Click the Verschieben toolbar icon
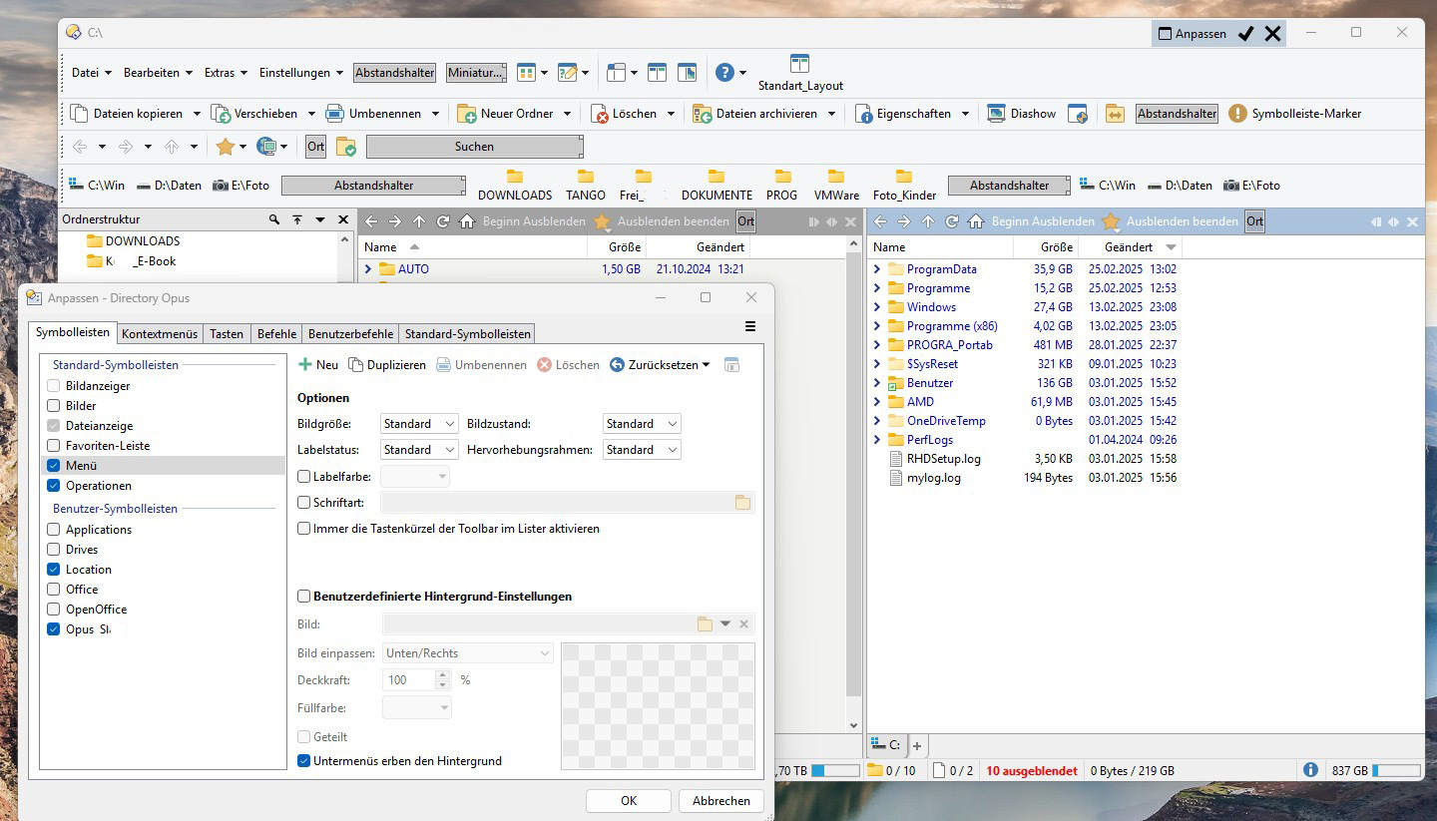Image resolution: width=1437 pixels, height=821 pixels. (x=221, y=114)
